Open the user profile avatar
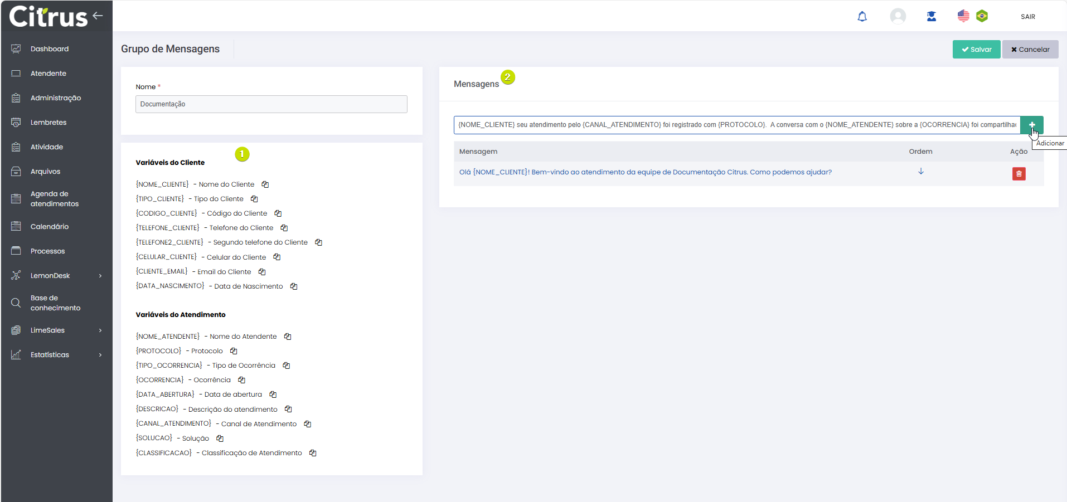The width and height of the screenshot is (1067, 502). (898, 16)
